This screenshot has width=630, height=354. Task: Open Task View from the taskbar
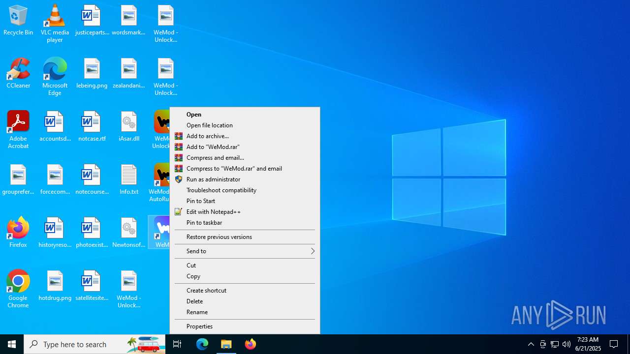coord(177,344)
